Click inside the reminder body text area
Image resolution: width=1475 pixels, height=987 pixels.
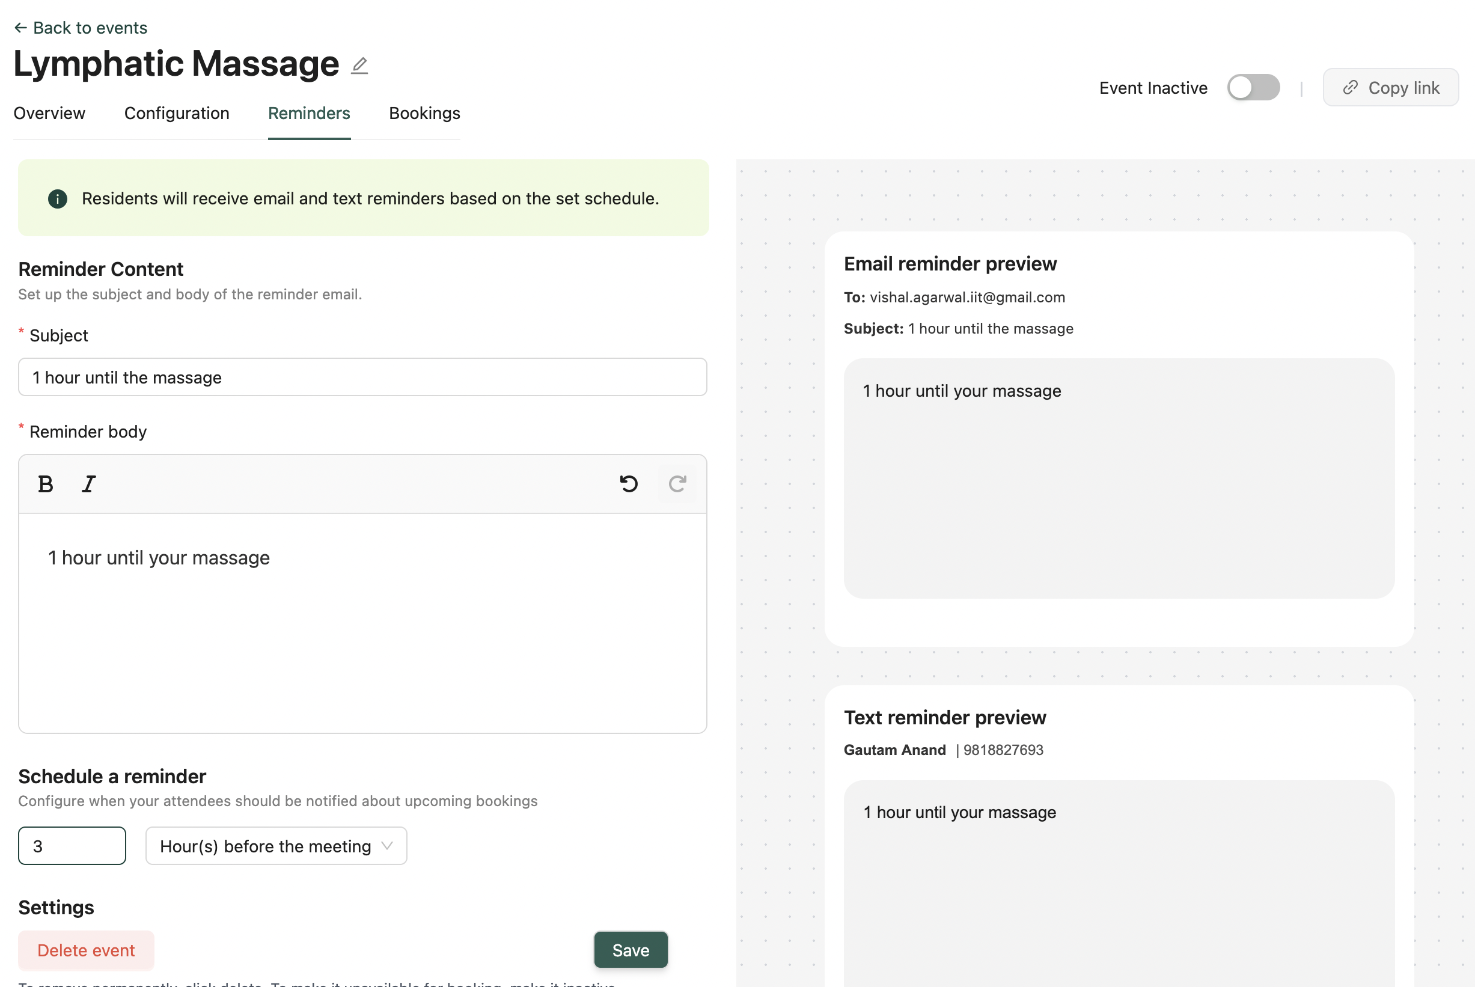pos(362,623)
